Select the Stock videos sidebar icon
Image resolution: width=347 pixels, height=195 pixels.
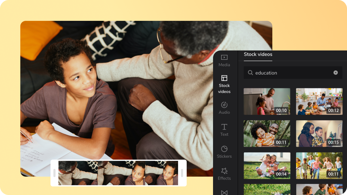224,78
